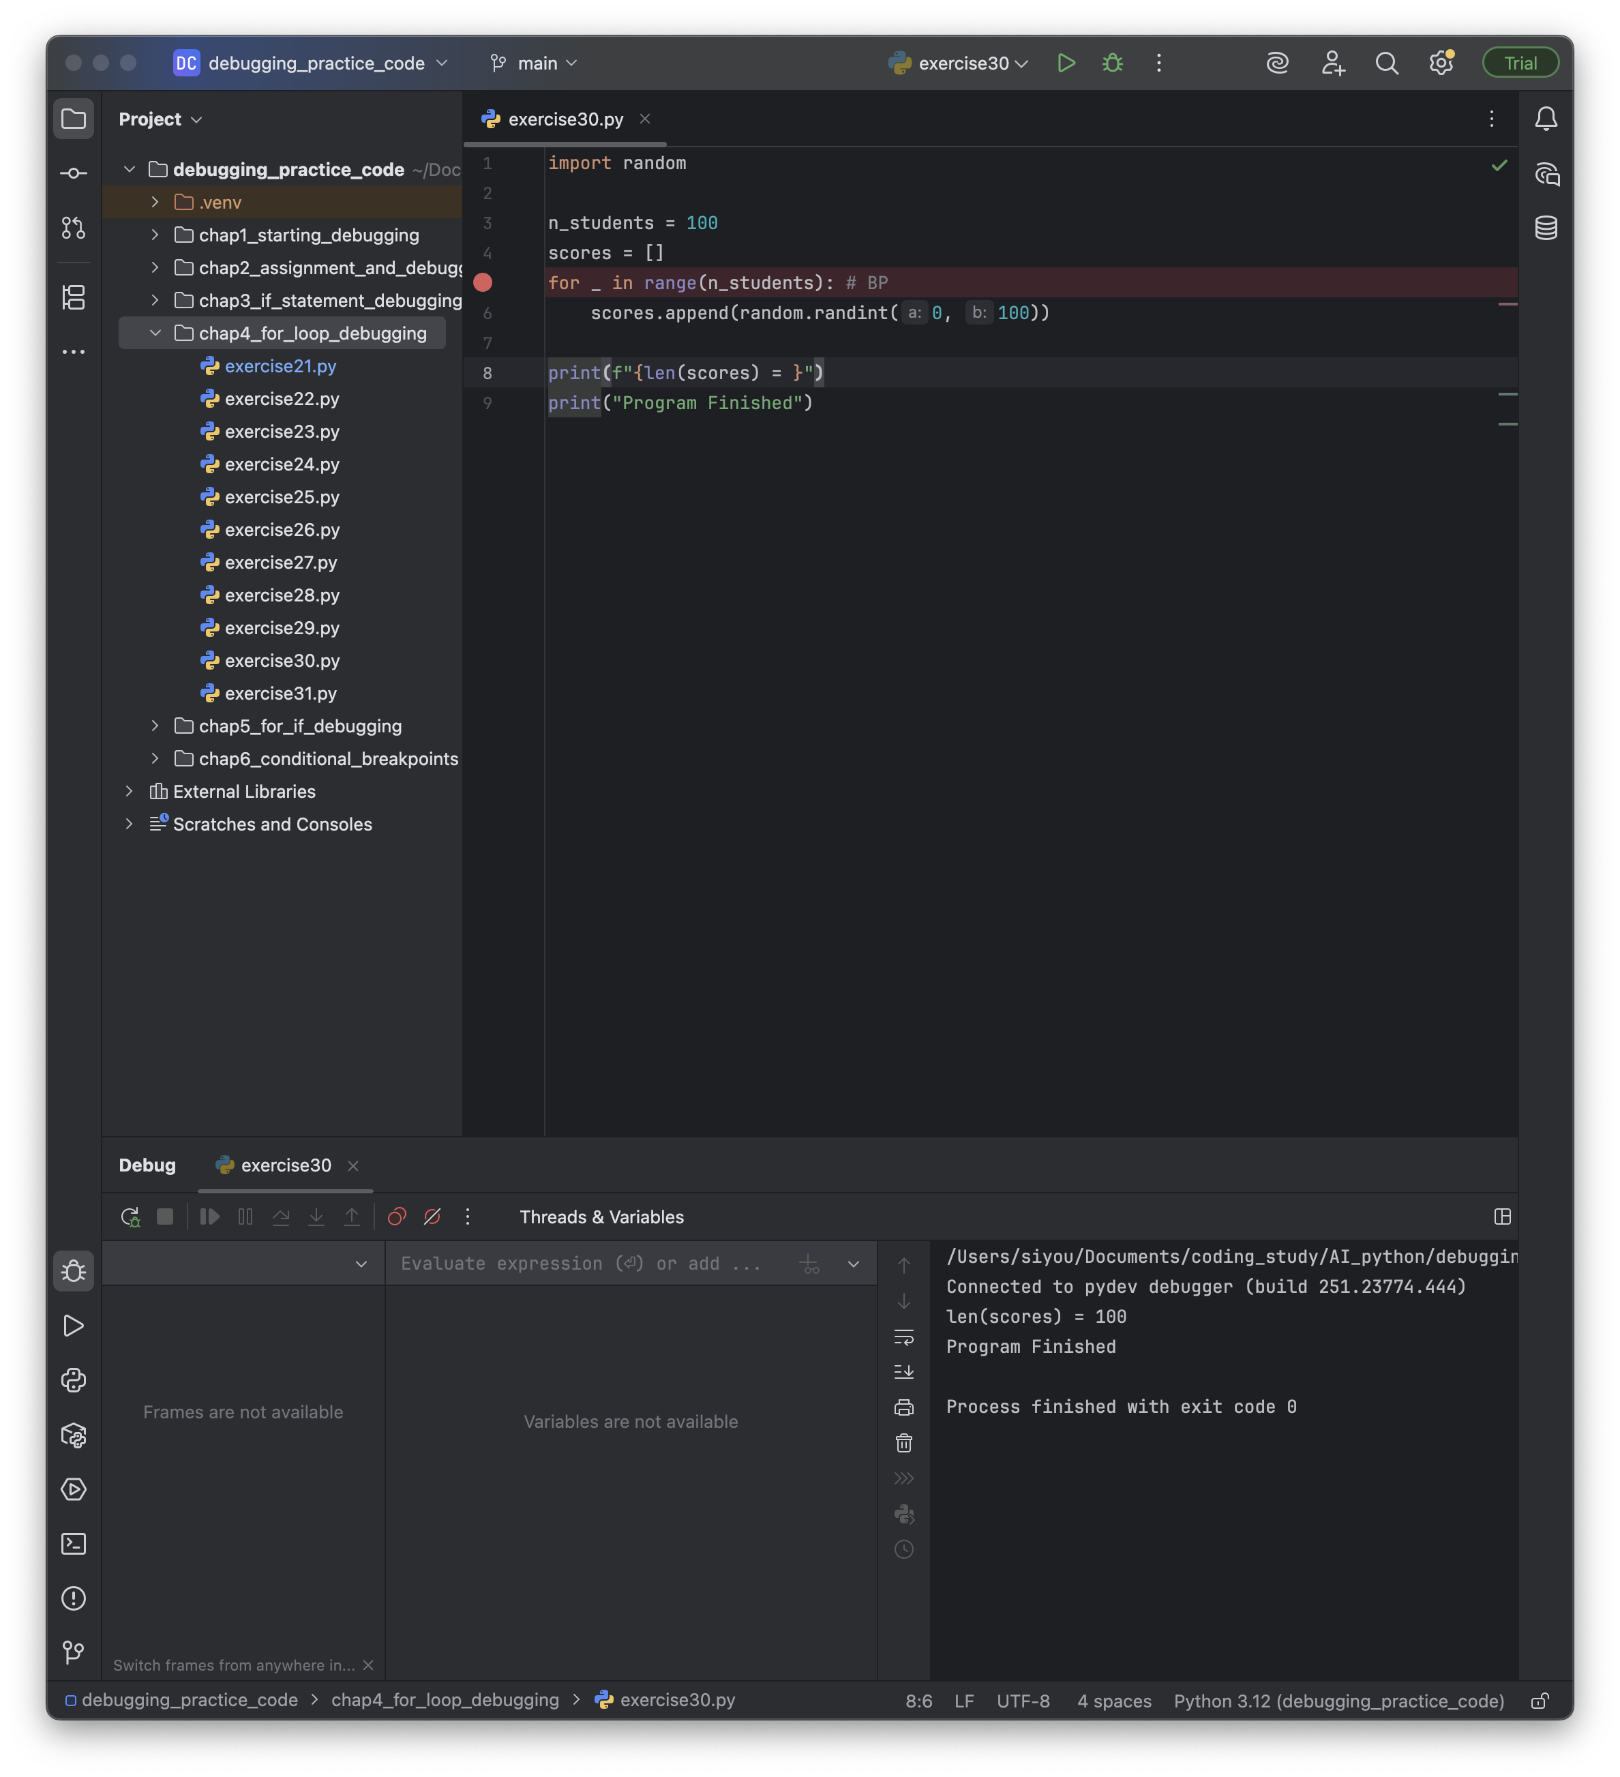Viewport: 1620px width, 1777px height.
Task: Open Git tool window at bottom left
Action: [x=73, y=1653]
